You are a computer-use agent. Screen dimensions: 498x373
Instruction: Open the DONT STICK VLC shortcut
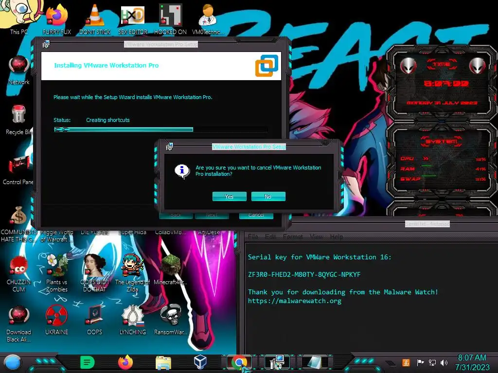(x=95, y=19)
